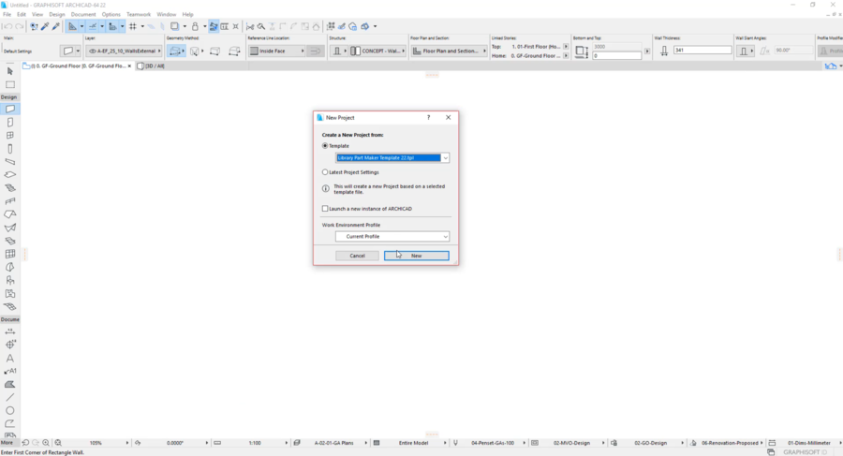
Task: Open the A-EF_25_10_WallsExternal layer dropdown
Action: pos(125,51)
